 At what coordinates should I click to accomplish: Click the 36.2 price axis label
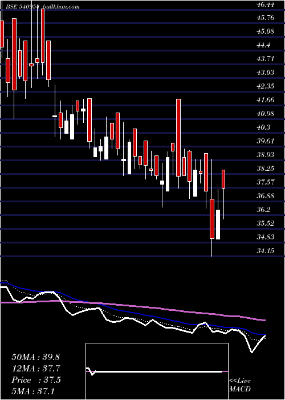click(x=263, y=210)
